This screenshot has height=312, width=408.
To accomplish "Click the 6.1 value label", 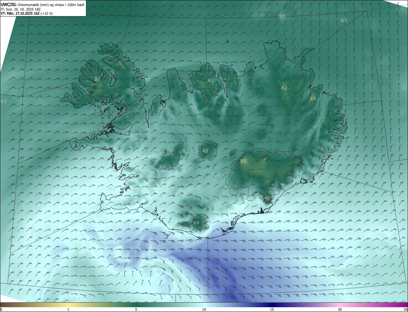I will coord(344,20).
